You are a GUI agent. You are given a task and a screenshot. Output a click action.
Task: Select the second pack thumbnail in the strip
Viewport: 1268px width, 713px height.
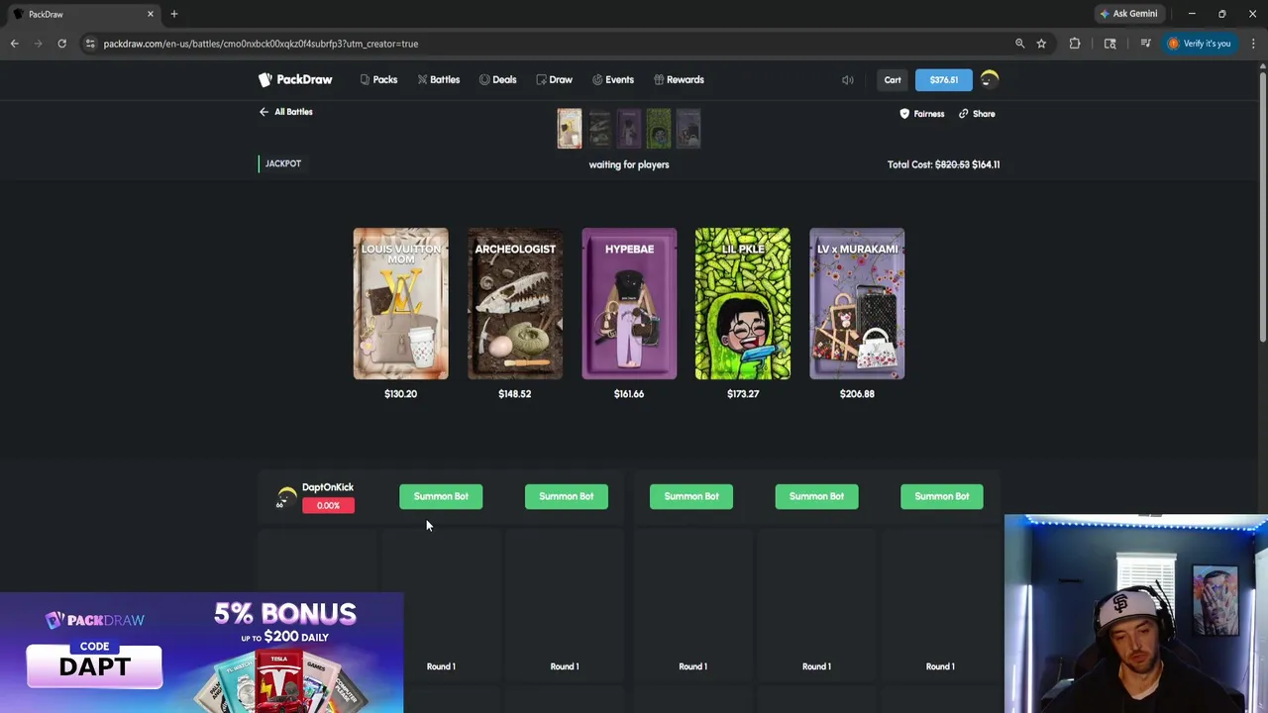[x=599, y=129]
